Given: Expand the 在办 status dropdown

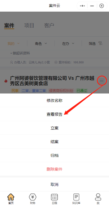Looking at the screenshot, I should coord(68,44).
